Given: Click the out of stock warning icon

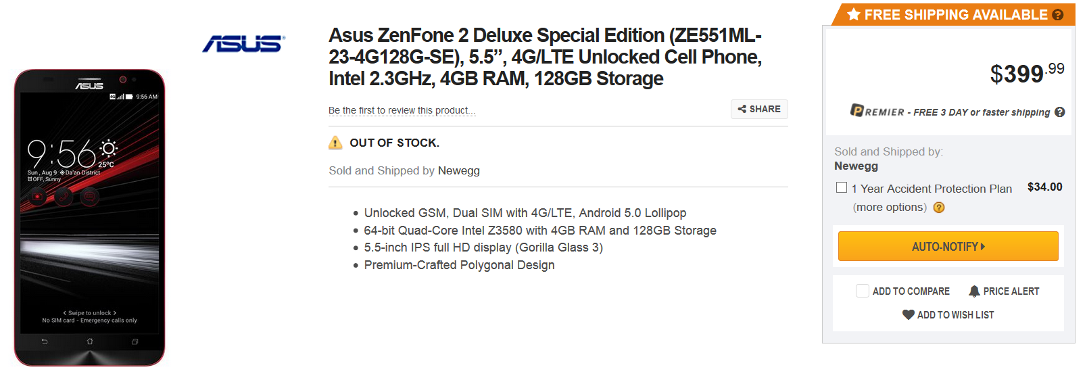Looking at the screenshot, I should tap(335, 143).
